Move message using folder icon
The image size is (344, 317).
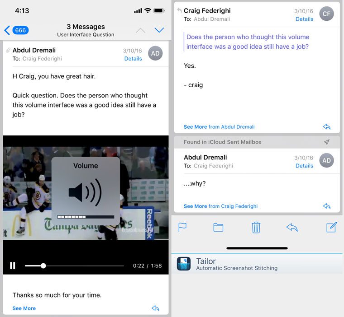[218, 228]
